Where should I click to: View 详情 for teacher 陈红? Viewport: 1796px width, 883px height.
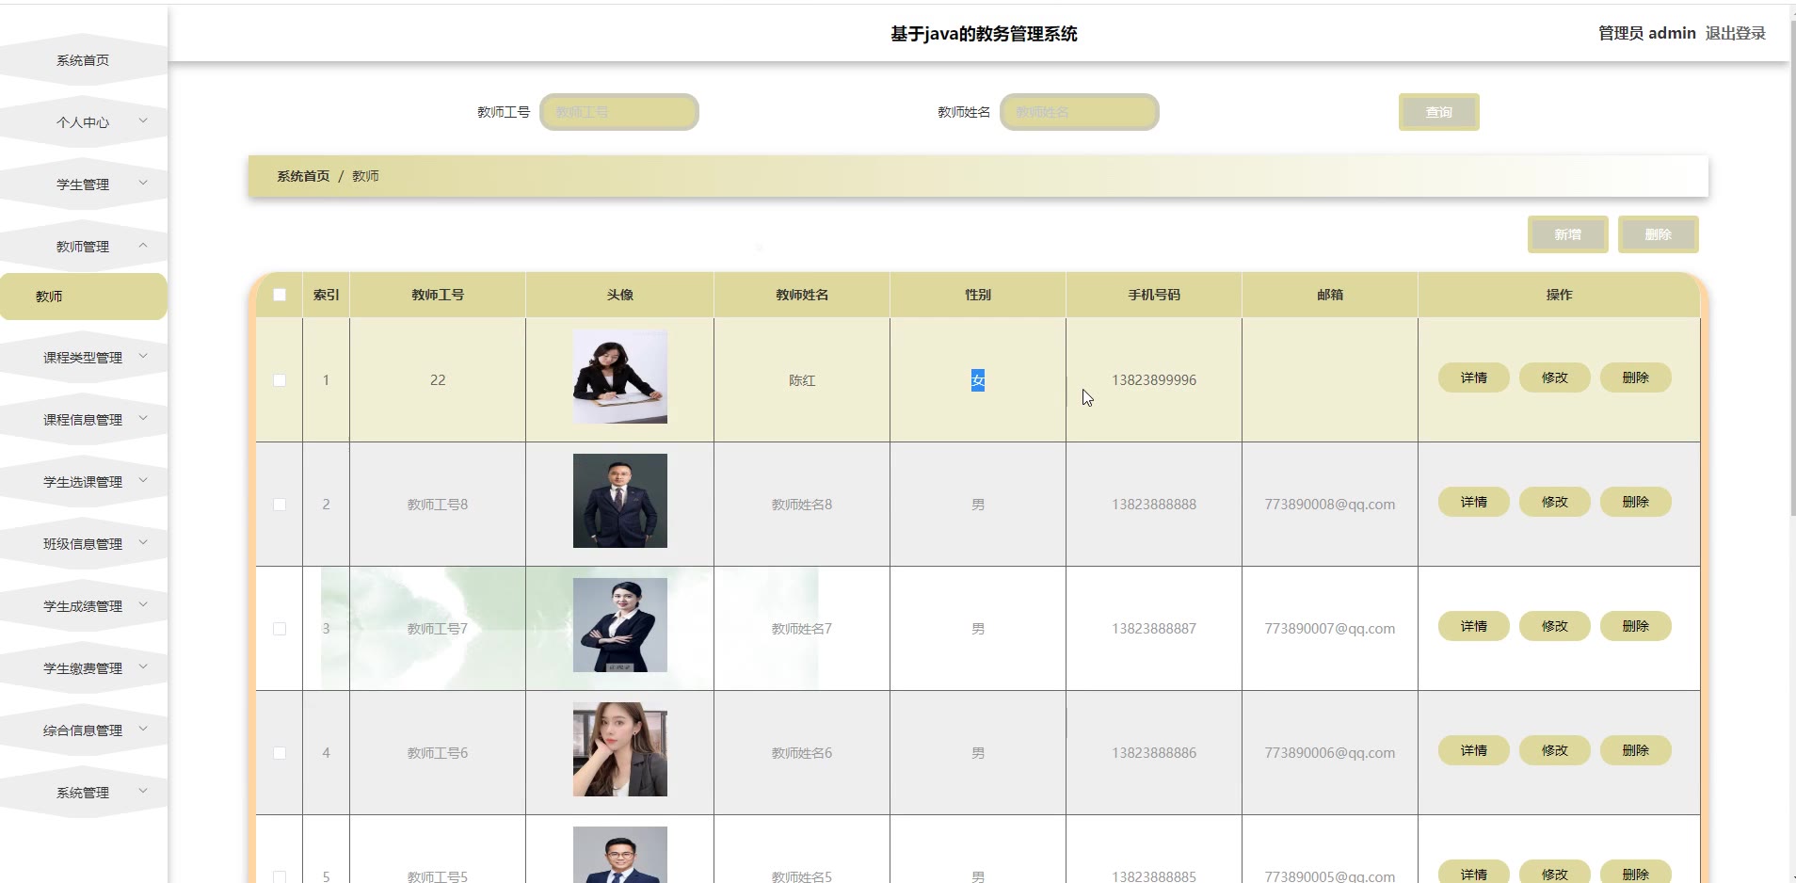pos(1474,377)
